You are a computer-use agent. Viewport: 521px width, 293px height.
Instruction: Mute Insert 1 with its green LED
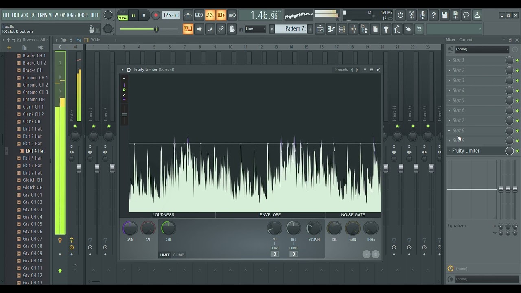tap(94, 126)
